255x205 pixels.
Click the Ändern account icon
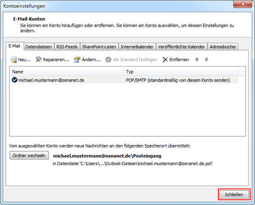(77, 60)
